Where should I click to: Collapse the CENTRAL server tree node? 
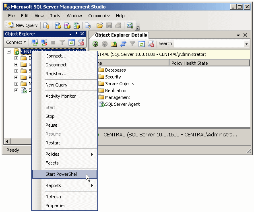(8, 51)
